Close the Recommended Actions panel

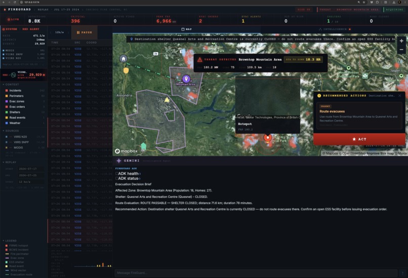pyautogui.click(x=400, y=96)
